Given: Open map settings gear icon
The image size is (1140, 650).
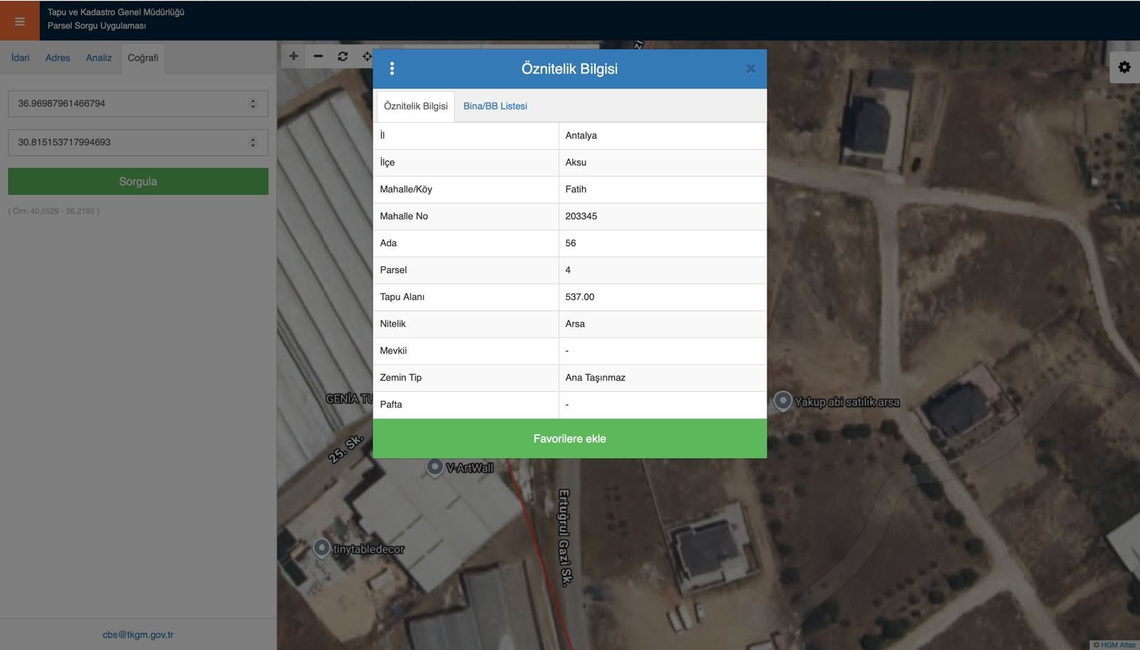Looking at the screenshot, I should click(x=1124, y=67).
